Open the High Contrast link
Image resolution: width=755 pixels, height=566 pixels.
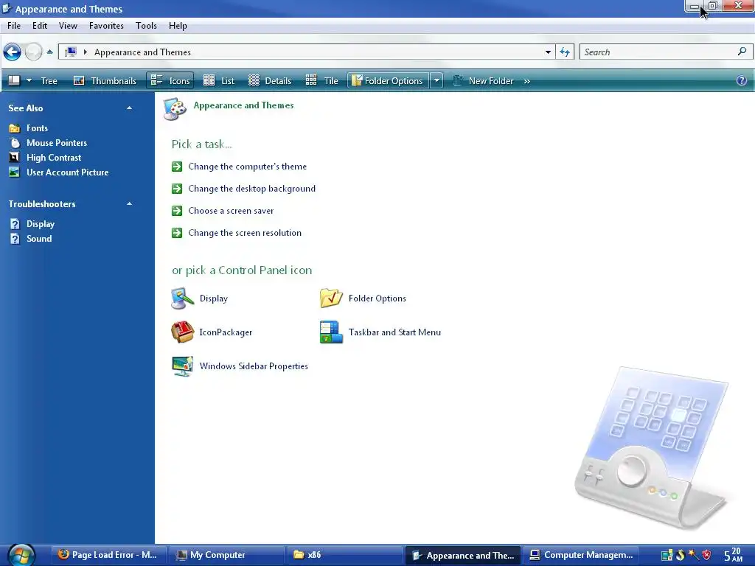tap(54, 158)
